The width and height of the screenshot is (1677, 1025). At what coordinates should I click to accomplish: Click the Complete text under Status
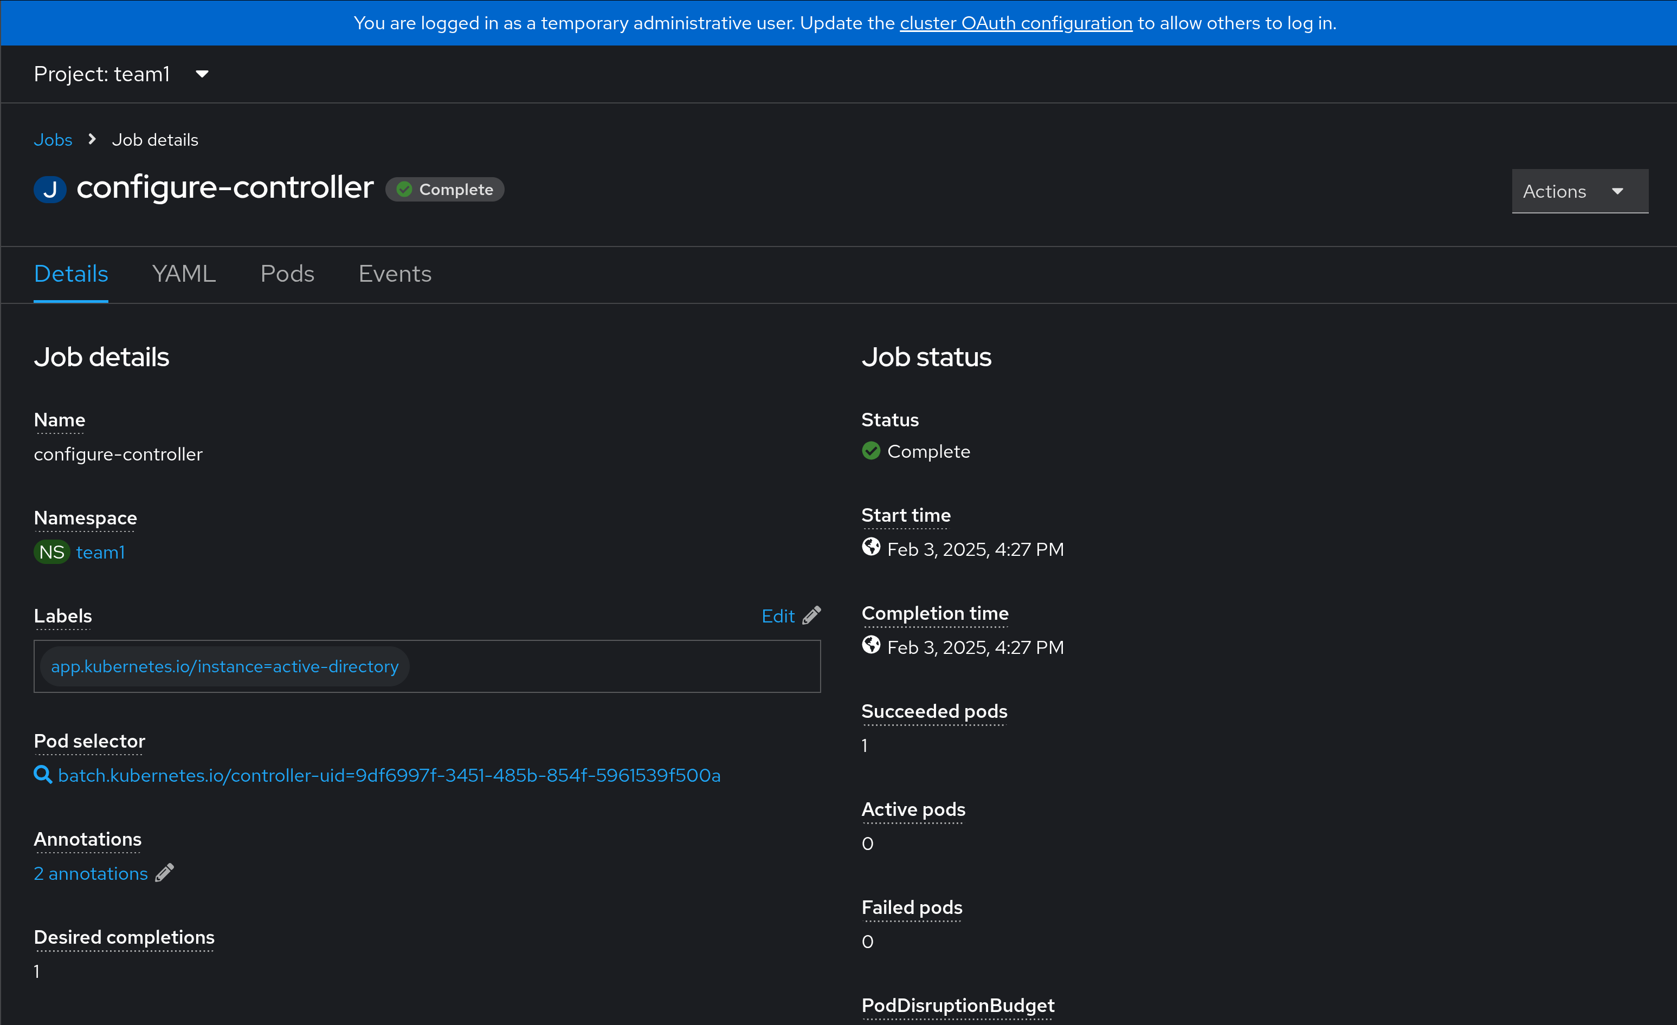(x=928, y=452)
